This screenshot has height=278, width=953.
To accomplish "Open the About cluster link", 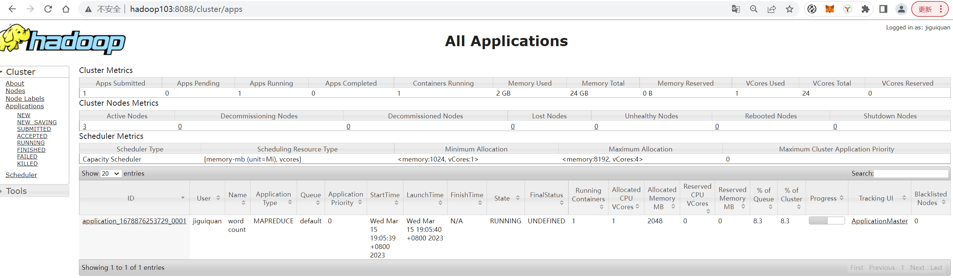I will coord(15,83).
